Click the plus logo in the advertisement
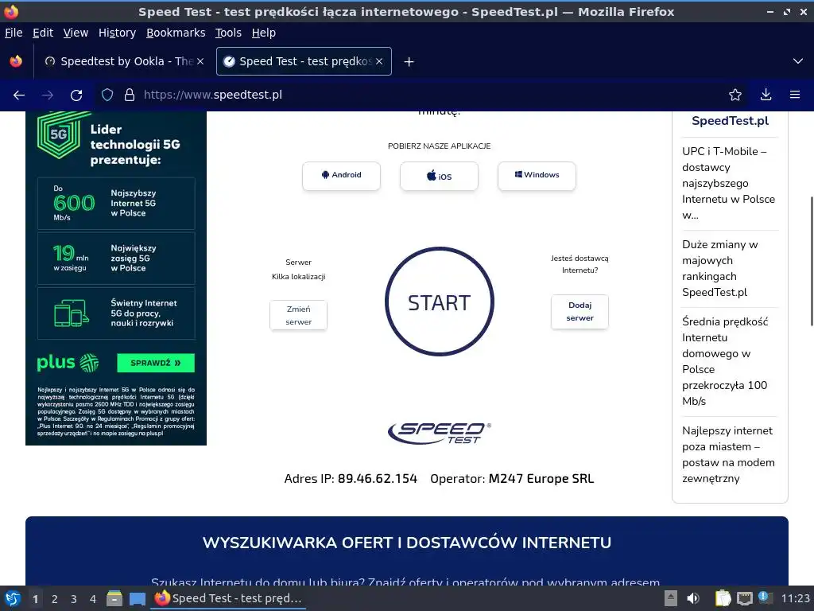814x611 pixels. click(68, 362)
